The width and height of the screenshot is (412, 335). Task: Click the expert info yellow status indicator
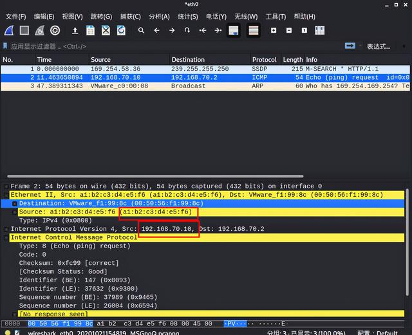coord(8,332)
